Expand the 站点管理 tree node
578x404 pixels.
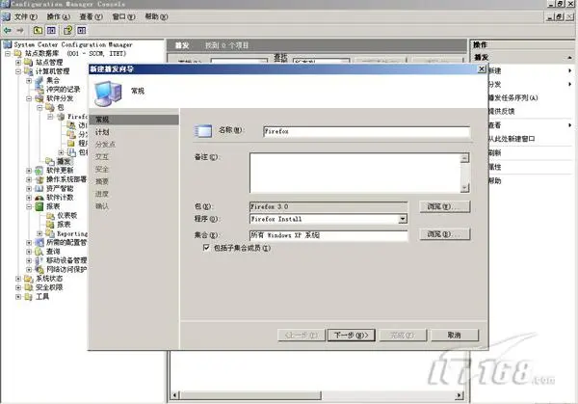pyautogui.click(x=18, y=63)
